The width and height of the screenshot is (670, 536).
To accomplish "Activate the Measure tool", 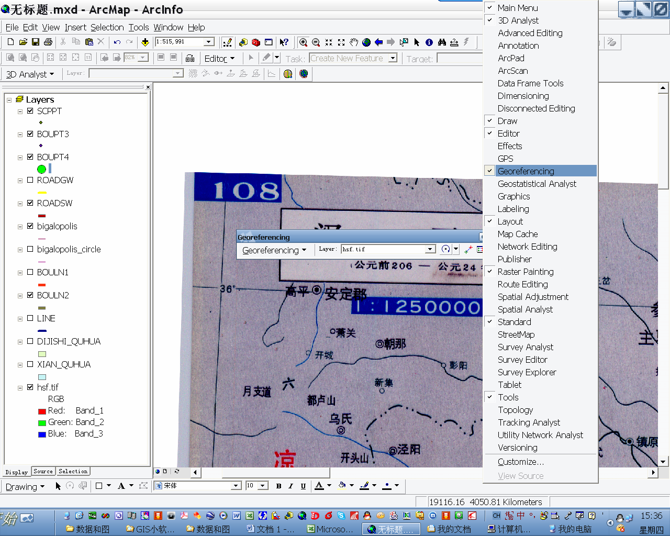I will (454, 42).
